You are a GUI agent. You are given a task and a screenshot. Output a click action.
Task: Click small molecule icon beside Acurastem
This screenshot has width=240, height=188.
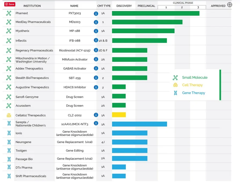tap(9, 106)
